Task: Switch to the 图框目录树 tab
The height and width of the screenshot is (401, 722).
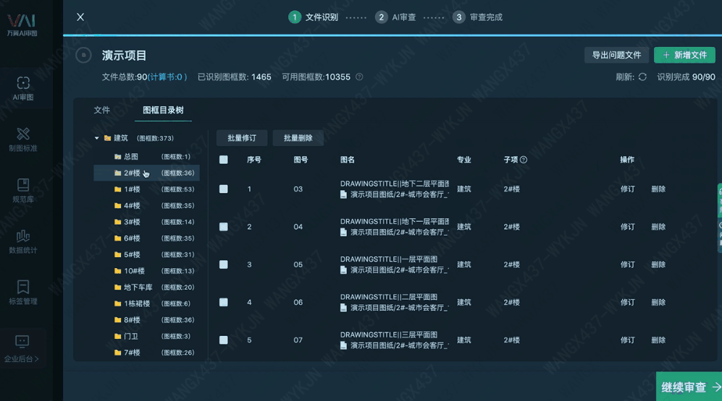Action: [x=163, y=111]
